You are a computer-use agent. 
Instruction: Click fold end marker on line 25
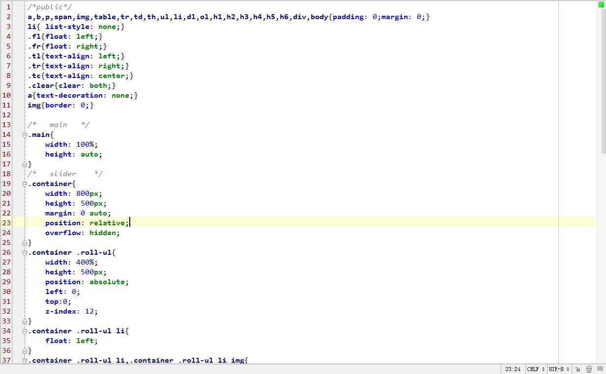point(25,242)
